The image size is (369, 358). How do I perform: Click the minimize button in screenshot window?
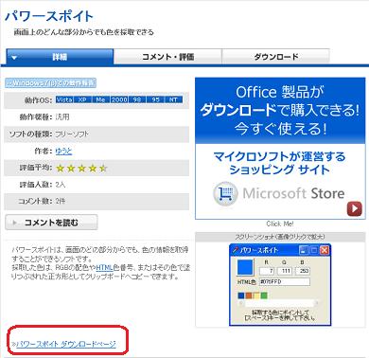(303, 250)
